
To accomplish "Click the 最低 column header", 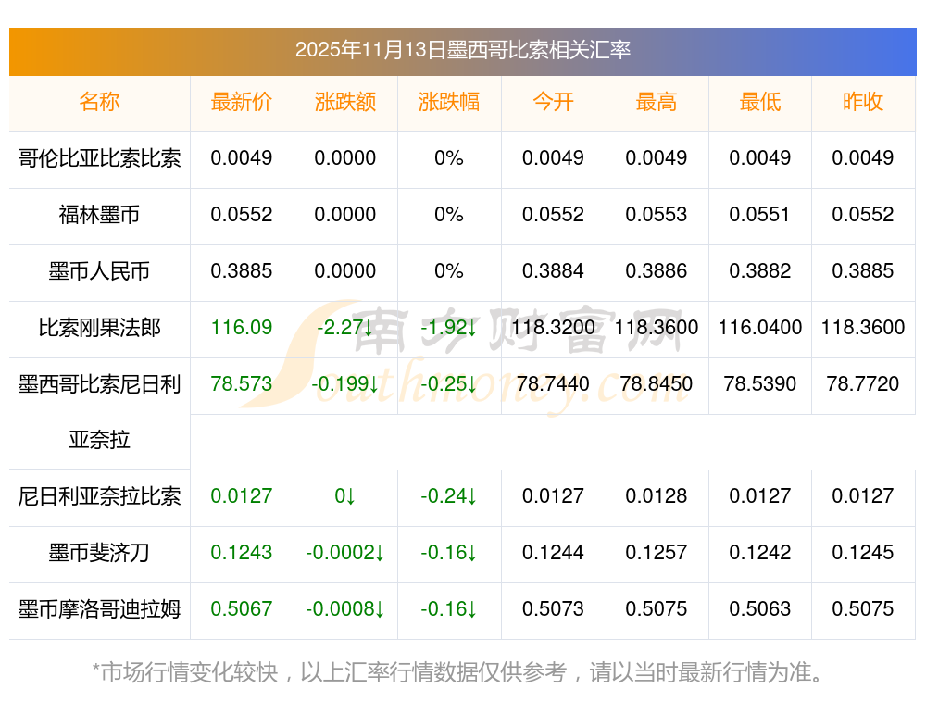I will pyautogui.click(x=760, y=102).
